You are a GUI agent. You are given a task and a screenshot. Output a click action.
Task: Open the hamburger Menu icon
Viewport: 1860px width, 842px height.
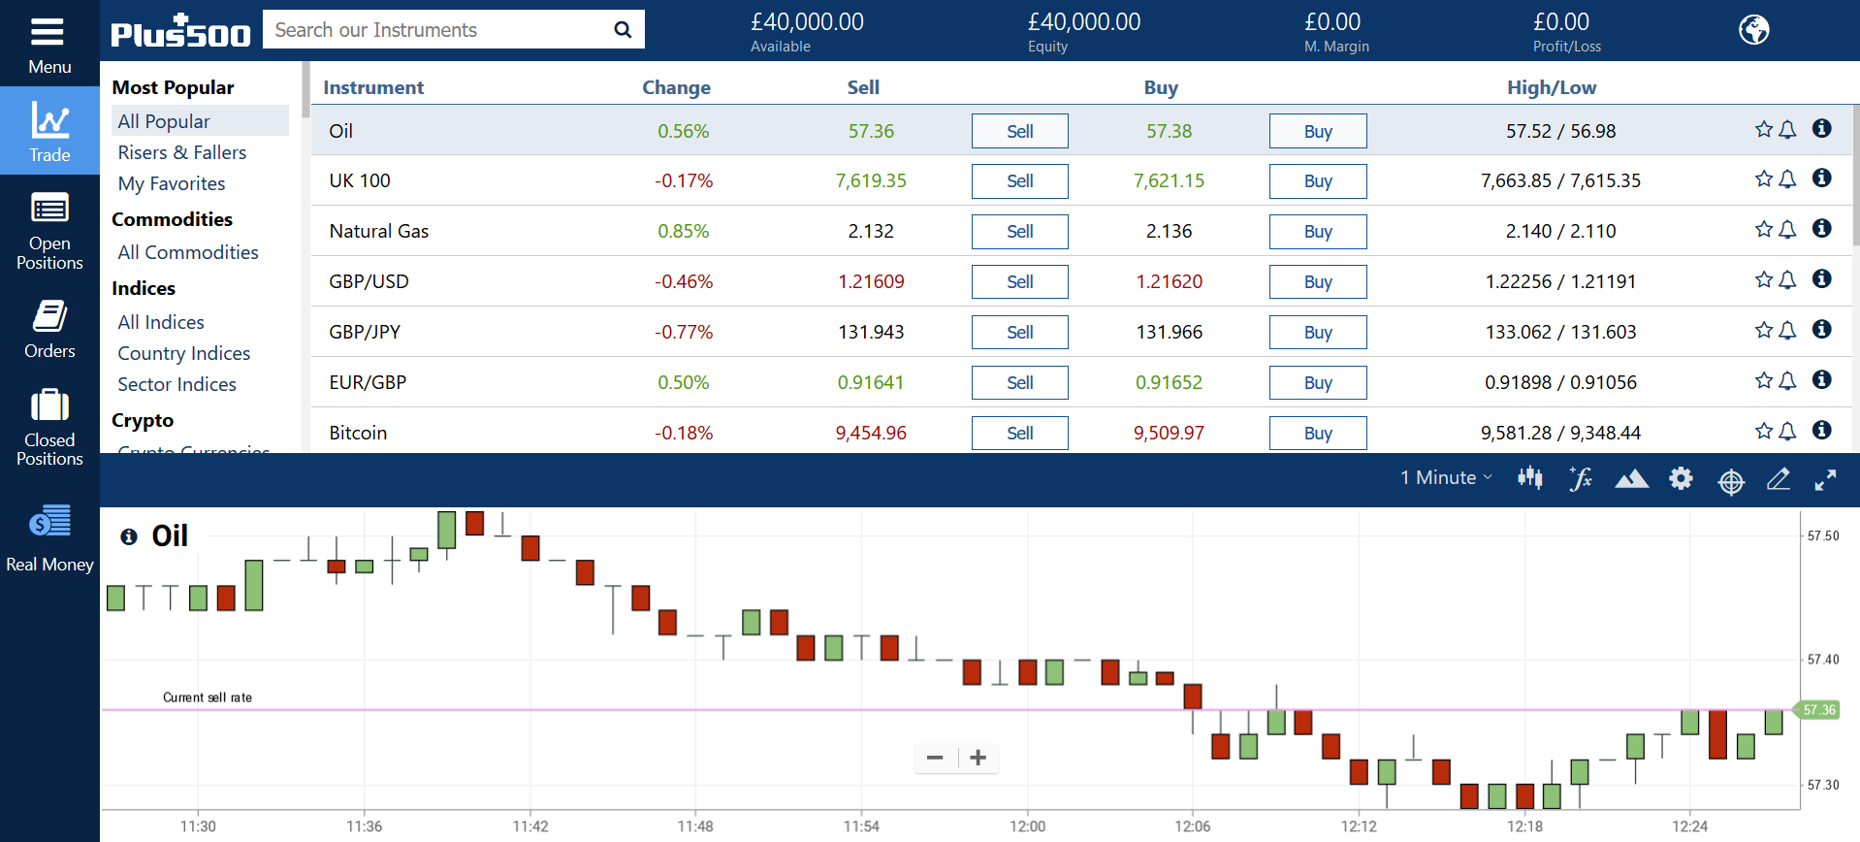(x=48, y=32)
